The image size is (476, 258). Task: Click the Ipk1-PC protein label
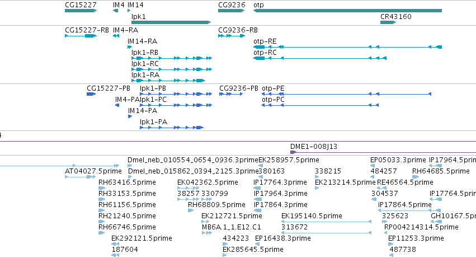(x=153, y=100)
